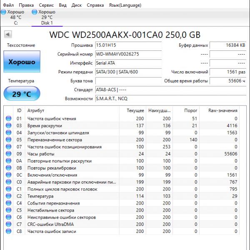This screenshot has height=250, width=250.
Task: Open the Файл menu
Action: [x=8, y=5]
